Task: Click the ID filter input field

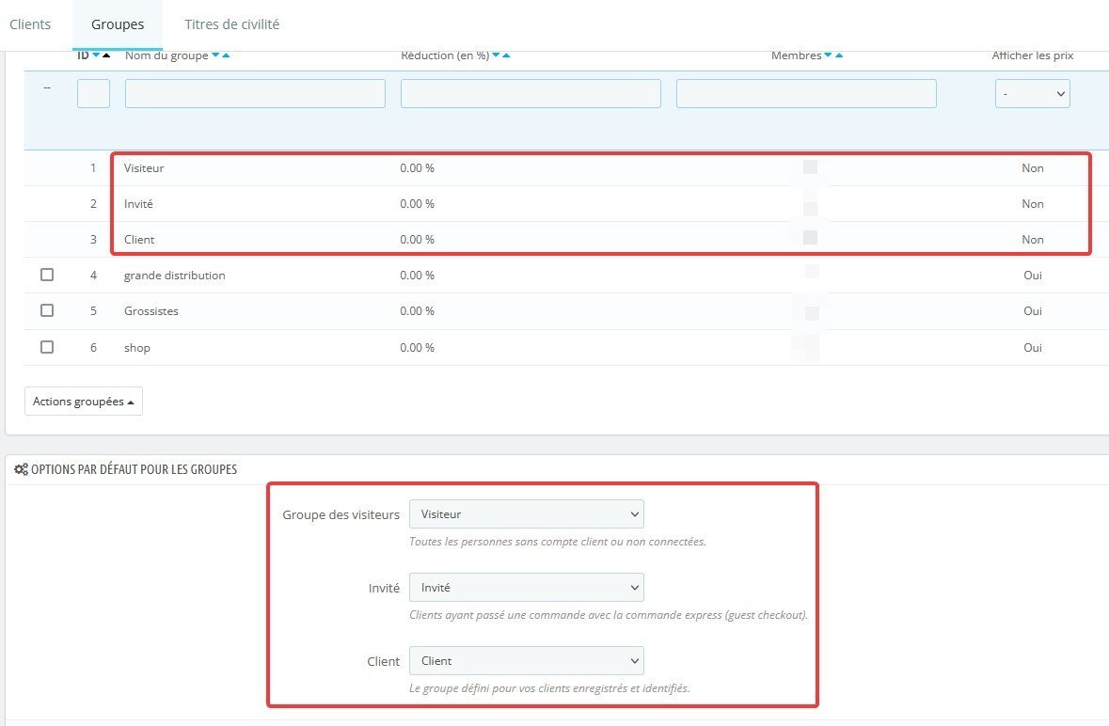Action: 93,93
